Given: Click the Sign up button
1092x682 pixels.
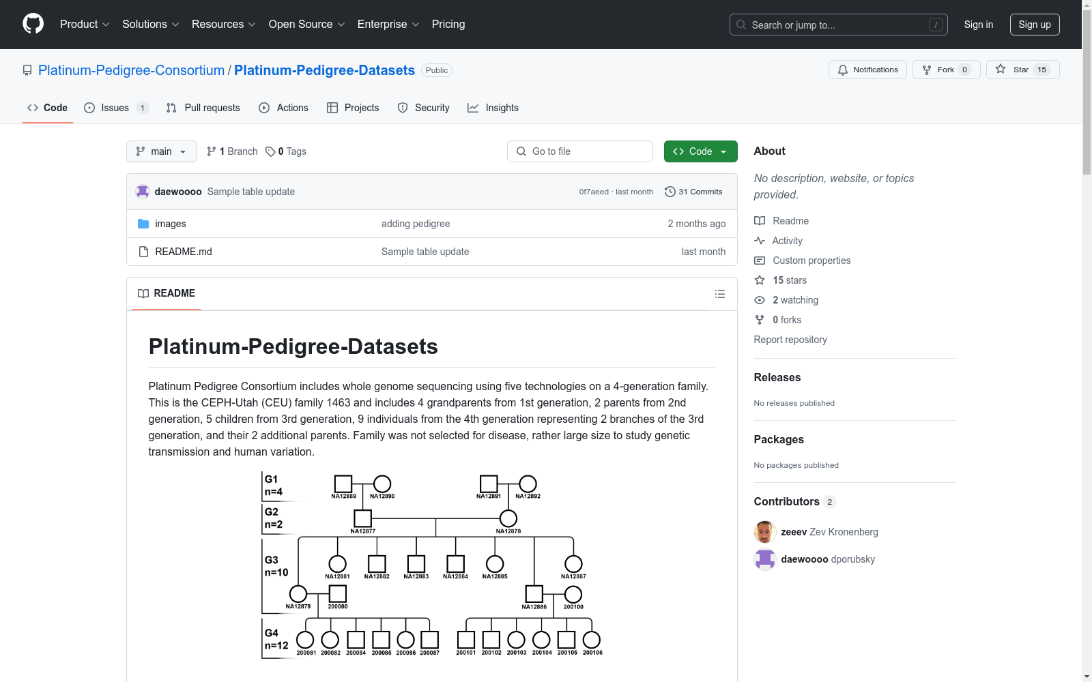Looking at the screenshot, I should [x=1035, y=25].
